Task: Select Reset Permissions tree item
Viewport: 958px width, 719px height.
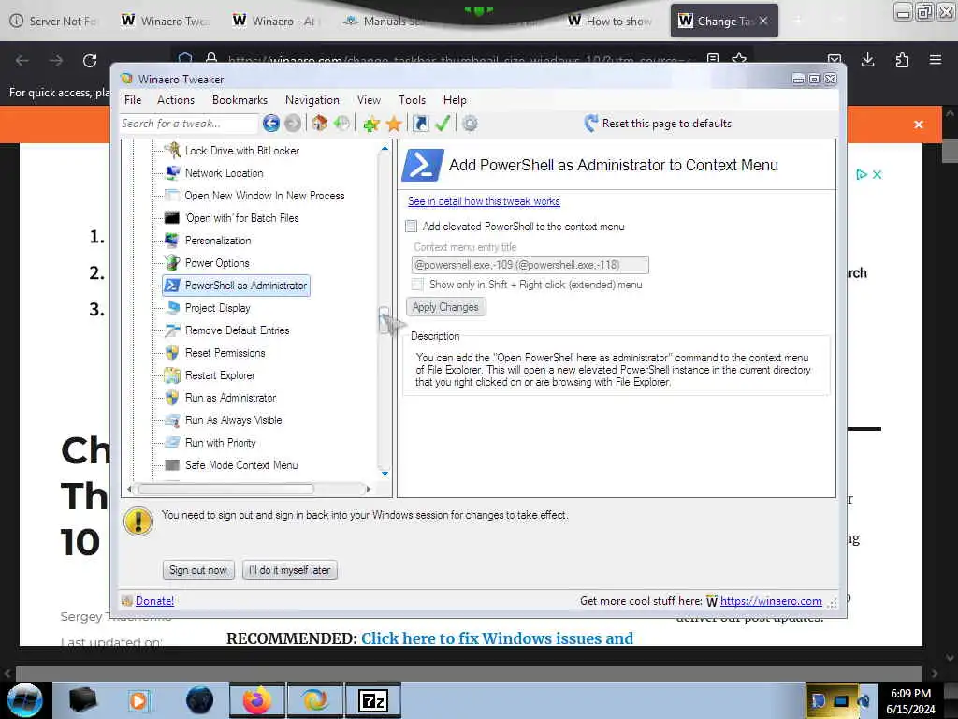Action: click(225, 353)
